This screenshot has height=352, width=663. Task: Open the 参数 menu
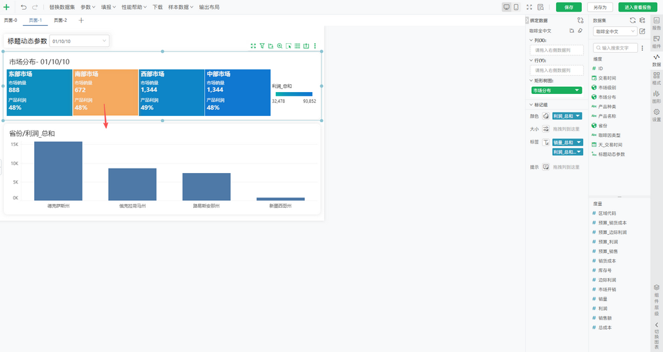(88, 7)
